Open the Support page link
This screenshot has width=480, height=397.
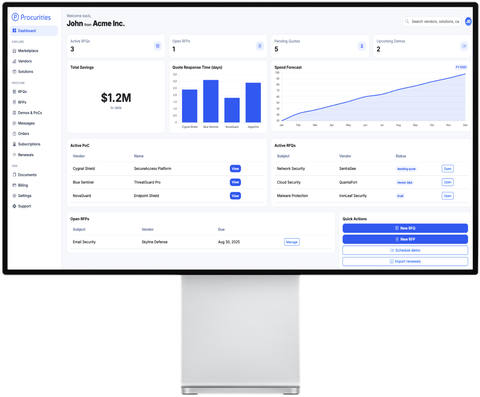(x=24, y=206)
